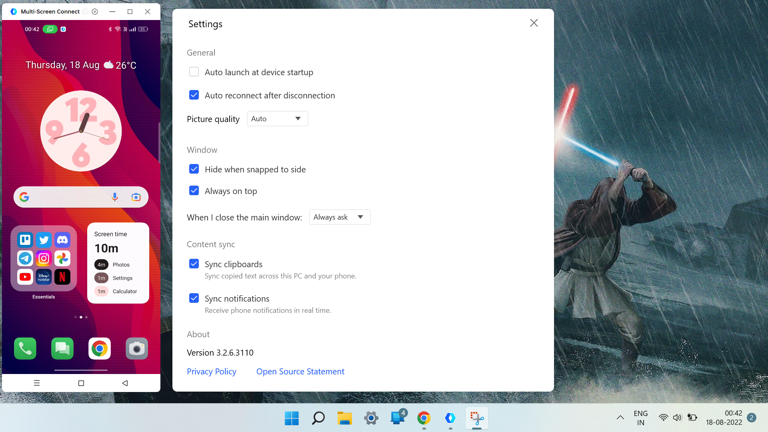Open the Open Source Statement link
This screenshot has height=432, width=768.
300,372
